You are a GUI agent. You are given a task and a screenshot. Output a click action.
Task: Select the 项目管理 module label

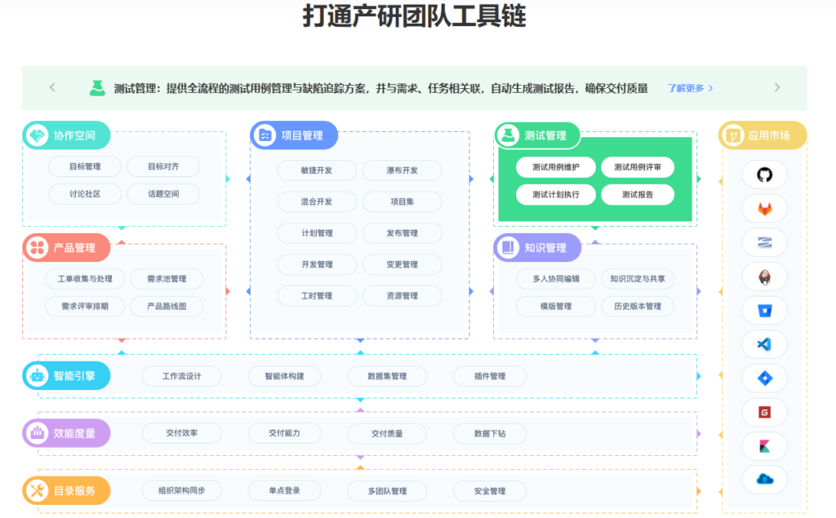click(302, 136)
